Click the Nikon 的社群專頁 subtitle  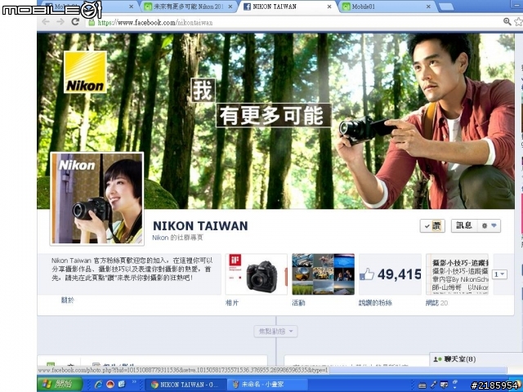(x=177, y=238)
